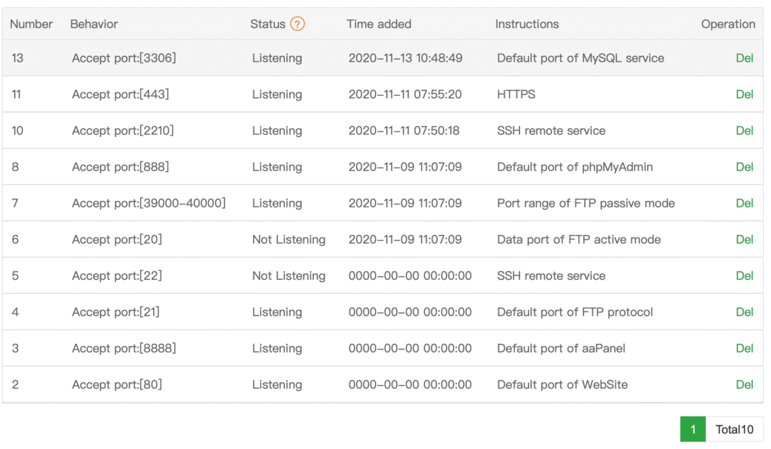Delete the port 20 FTP active rule

point(744,239)
